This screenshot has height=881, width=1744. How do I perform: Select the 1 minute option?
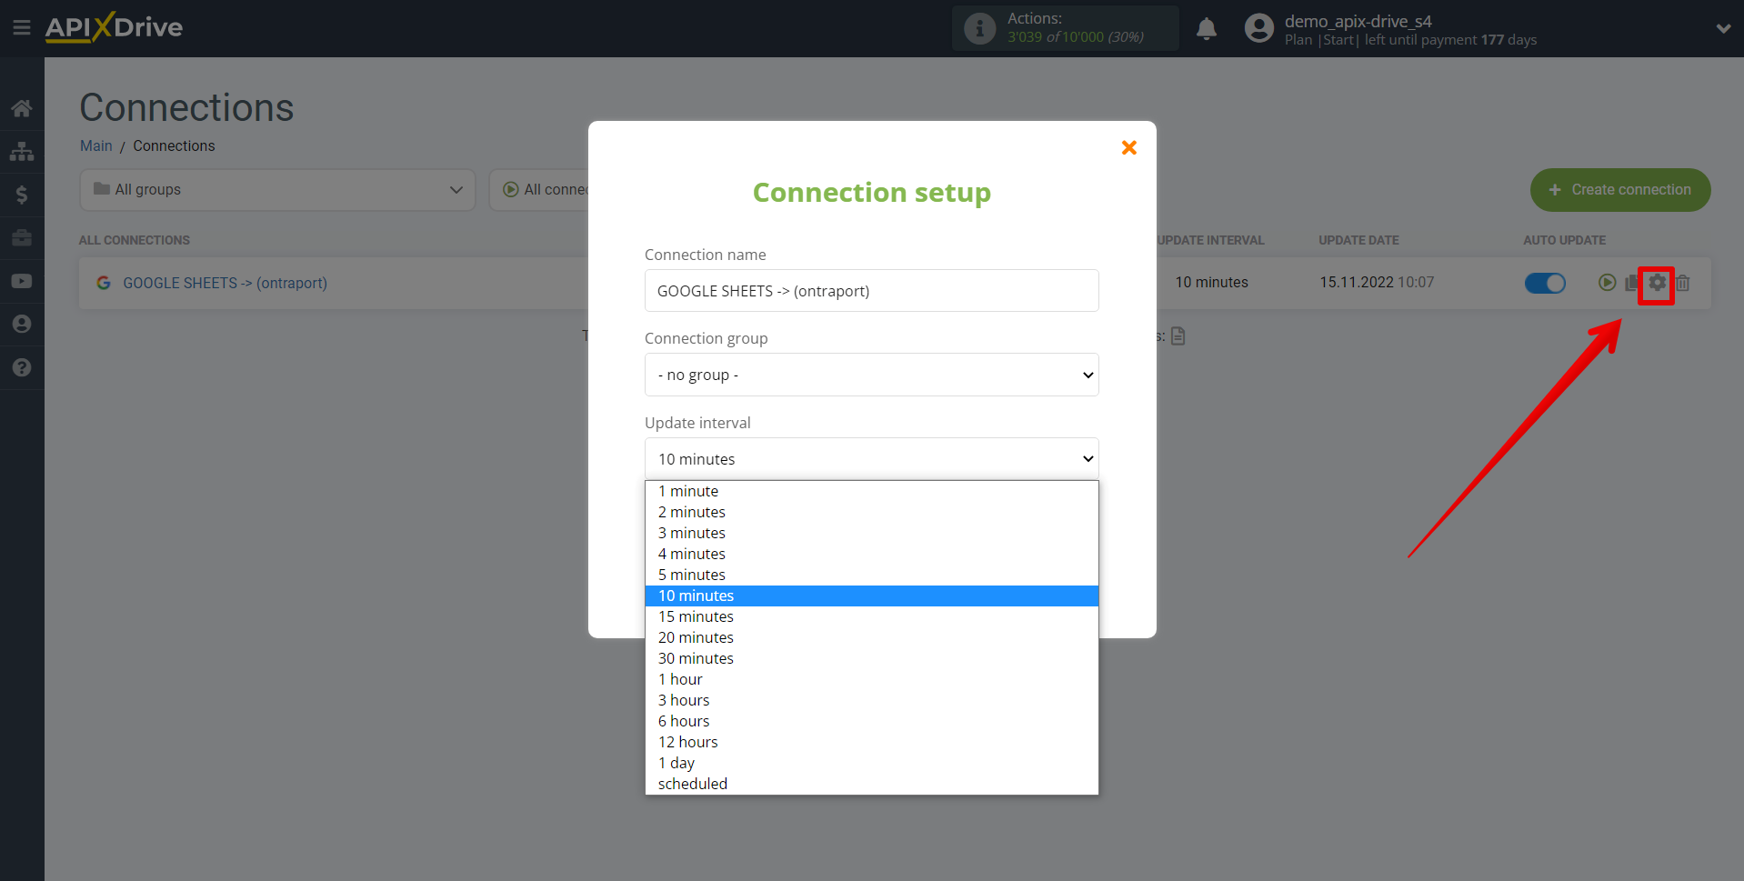(x=872, y=491)
